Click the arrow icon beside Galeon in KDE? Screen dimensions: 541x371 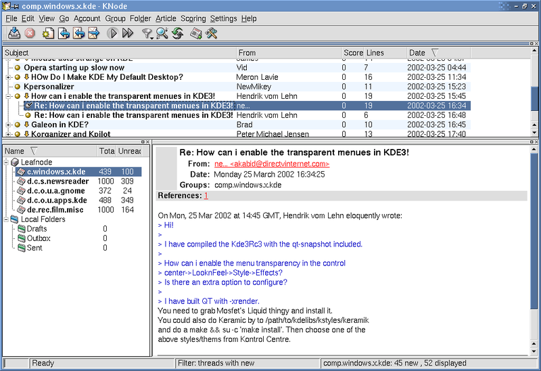(26, 125)
